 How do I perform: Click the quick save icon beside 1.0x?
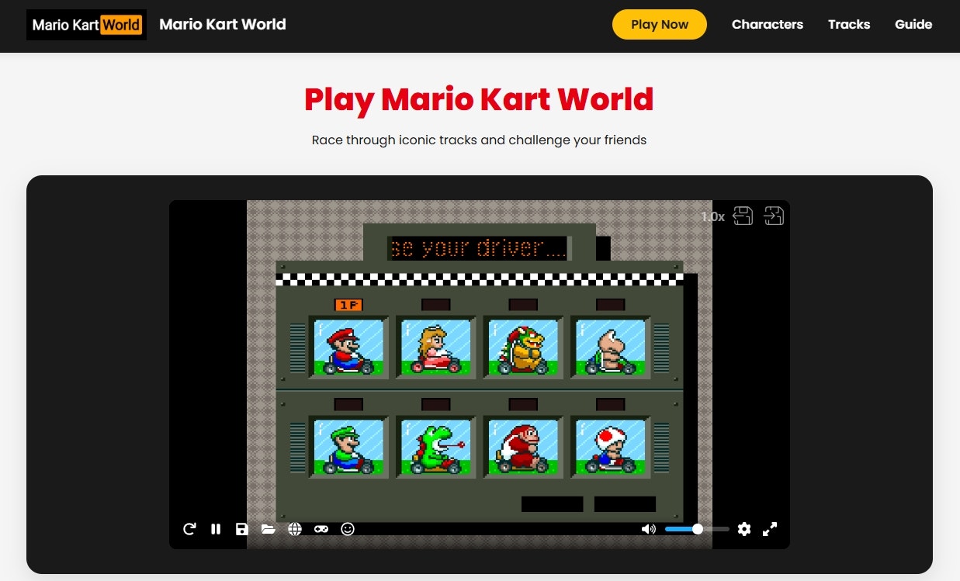pos(743,216)
